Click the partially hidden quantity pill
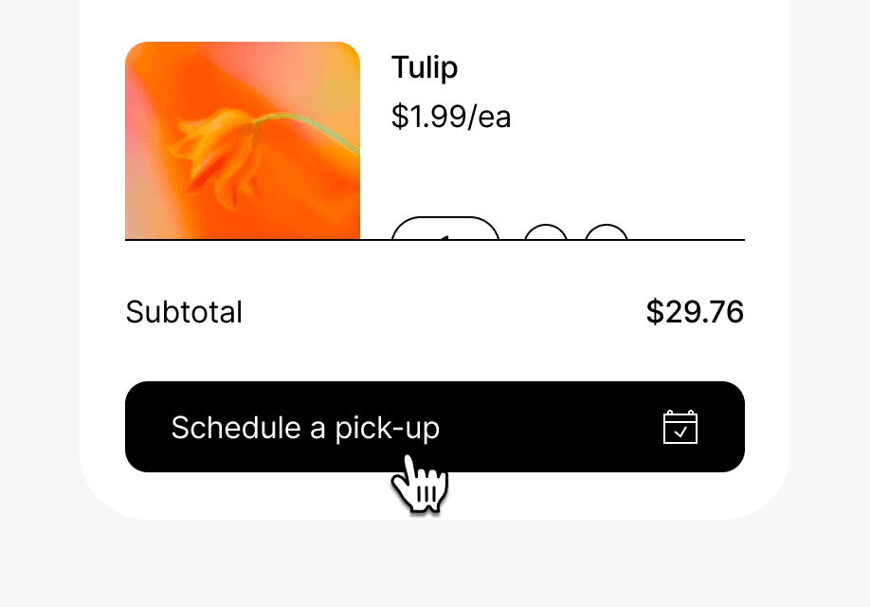Viewport: 870px width, 607px height. tap(445, 229)
